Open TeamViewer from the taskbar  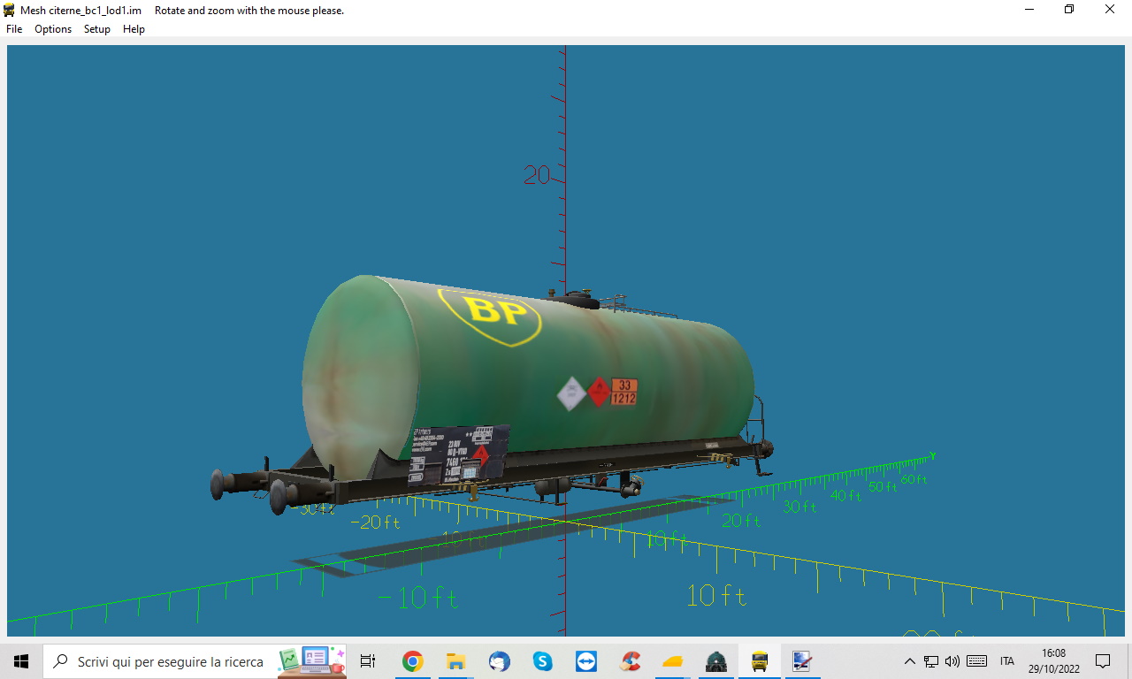[x=585, y=661]
